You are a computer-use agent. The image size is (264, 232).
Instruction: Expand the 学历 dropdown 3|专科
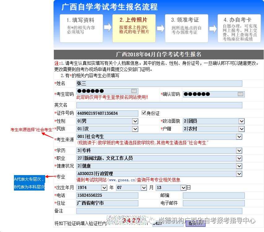coord(159,150)
